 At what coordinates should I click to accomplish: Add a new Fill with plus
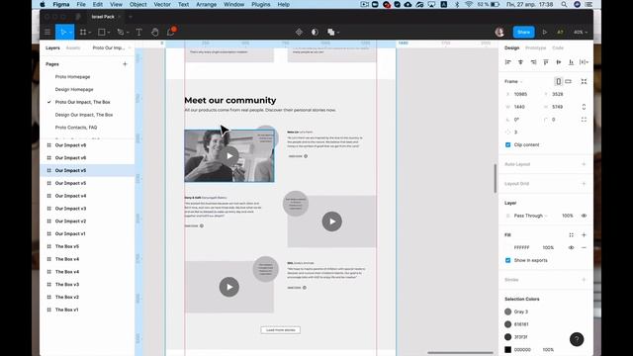[x=584, y=235]
